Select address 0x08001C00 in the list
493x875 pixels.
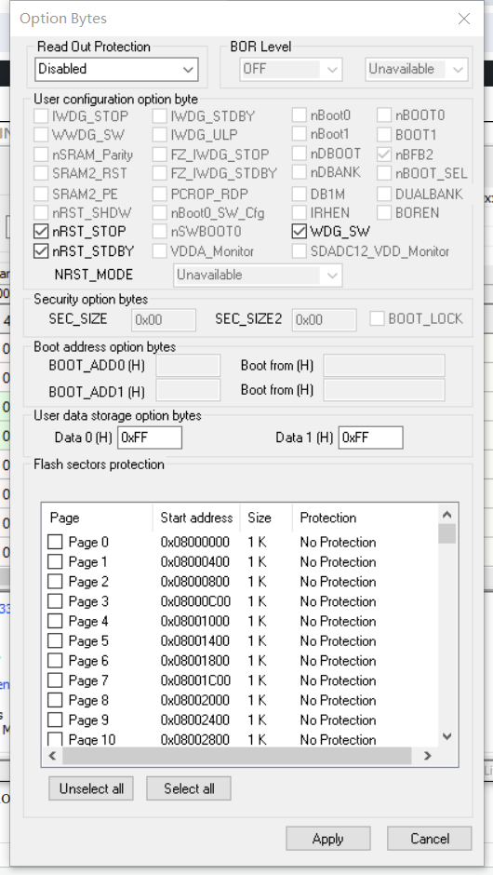click(x=195, y=680)
